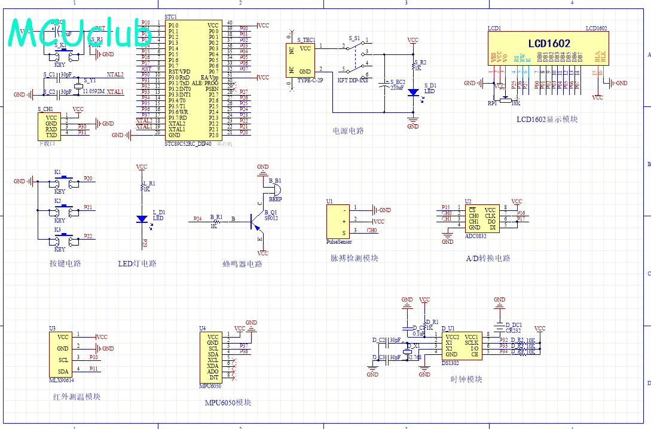Viewport: 651px width, 429px height.
Task: Select the U3 MLX90614 sensor block
Action: pos(60,354)
